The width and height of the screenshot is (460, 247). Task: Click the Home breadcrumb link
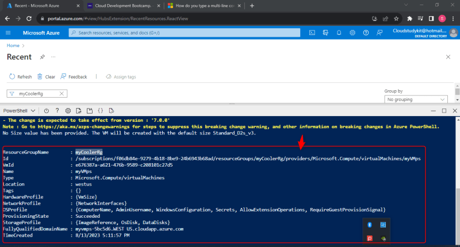point(13,45)
